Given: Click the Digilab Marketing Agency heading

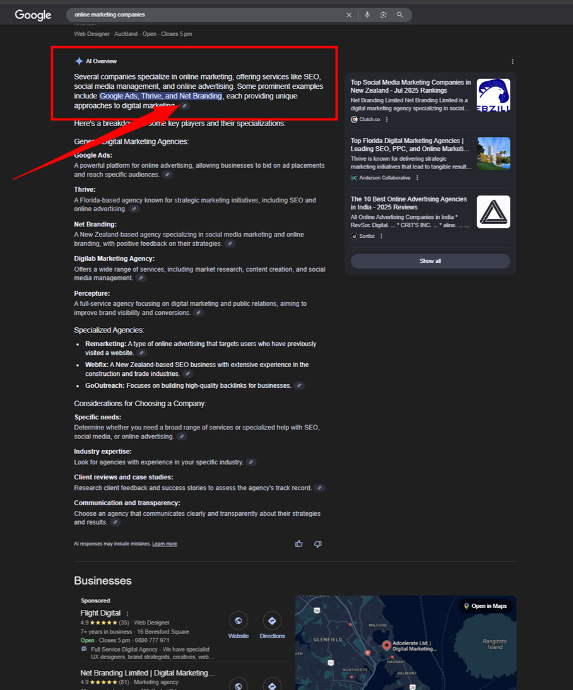Looking at the screenshot, I should (x=114, y=259).
